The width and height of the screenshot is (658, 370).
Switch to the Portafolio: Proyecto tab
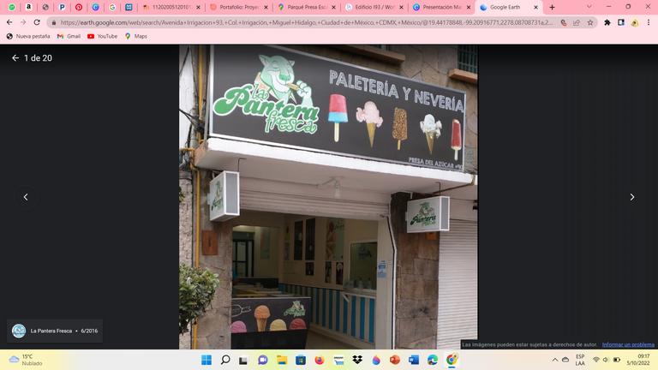239,7
